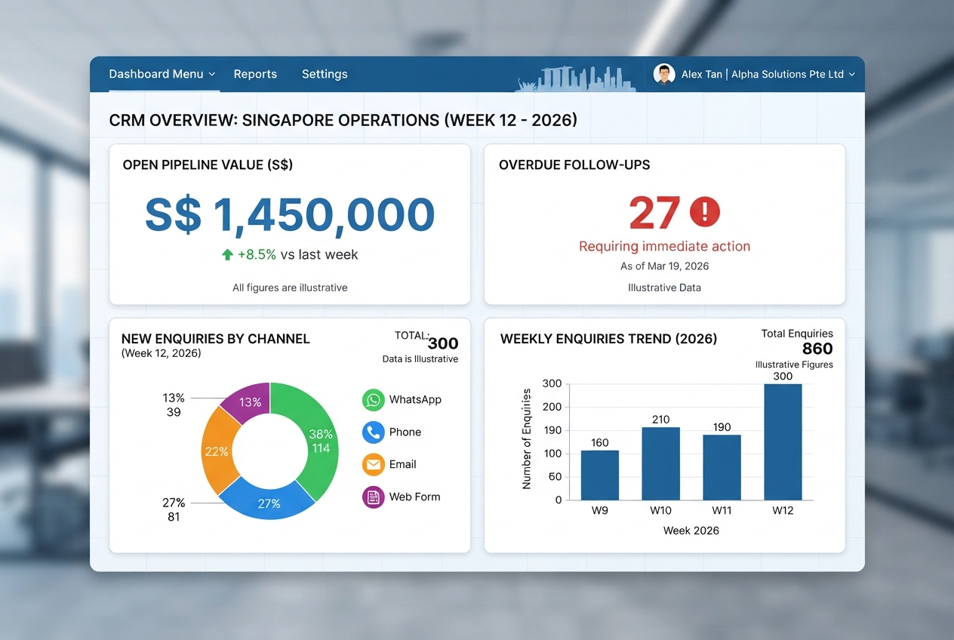
Task: Click the '210' label above W10
Action: [x=661, y=420]
